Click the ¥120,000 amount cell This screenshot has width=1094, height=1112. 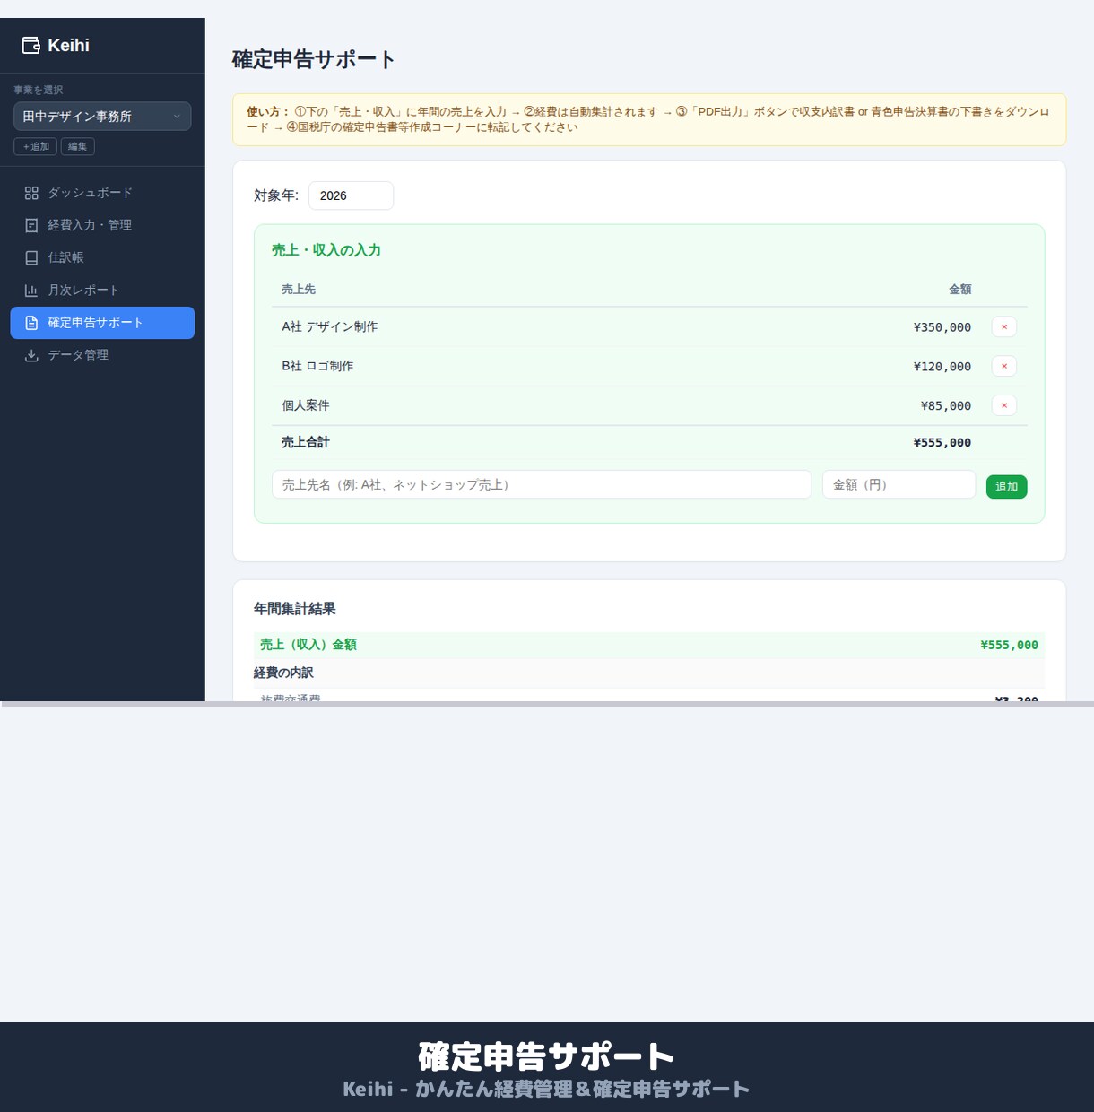tap(942, 367)
